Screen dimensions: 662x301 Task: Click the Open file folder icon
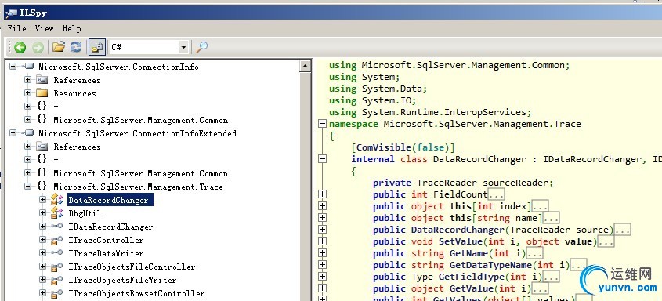click(58, 47)
